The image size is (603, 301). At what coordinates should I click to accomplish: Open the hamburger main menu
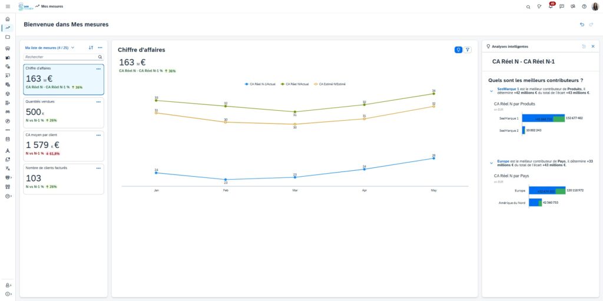(8, 6)
